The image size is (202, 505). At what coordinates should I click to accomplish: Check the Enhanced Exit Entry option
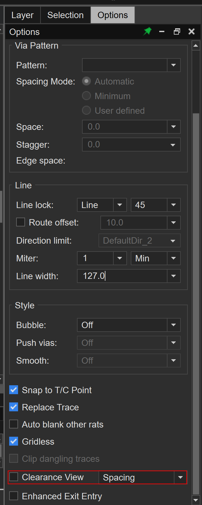(x=14, y=496)
